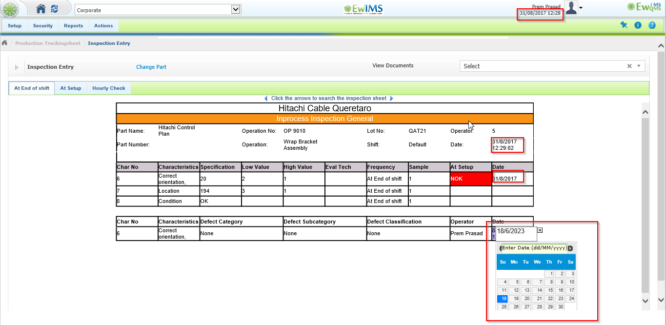This screenshot has height=325, width=666.
Task: Switch to At End of shift tab
Action: click(32, 88)
